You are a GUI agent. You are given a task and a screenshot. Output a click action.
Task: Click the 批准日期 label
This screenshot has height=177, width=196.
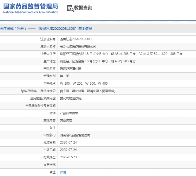(50, 142)
